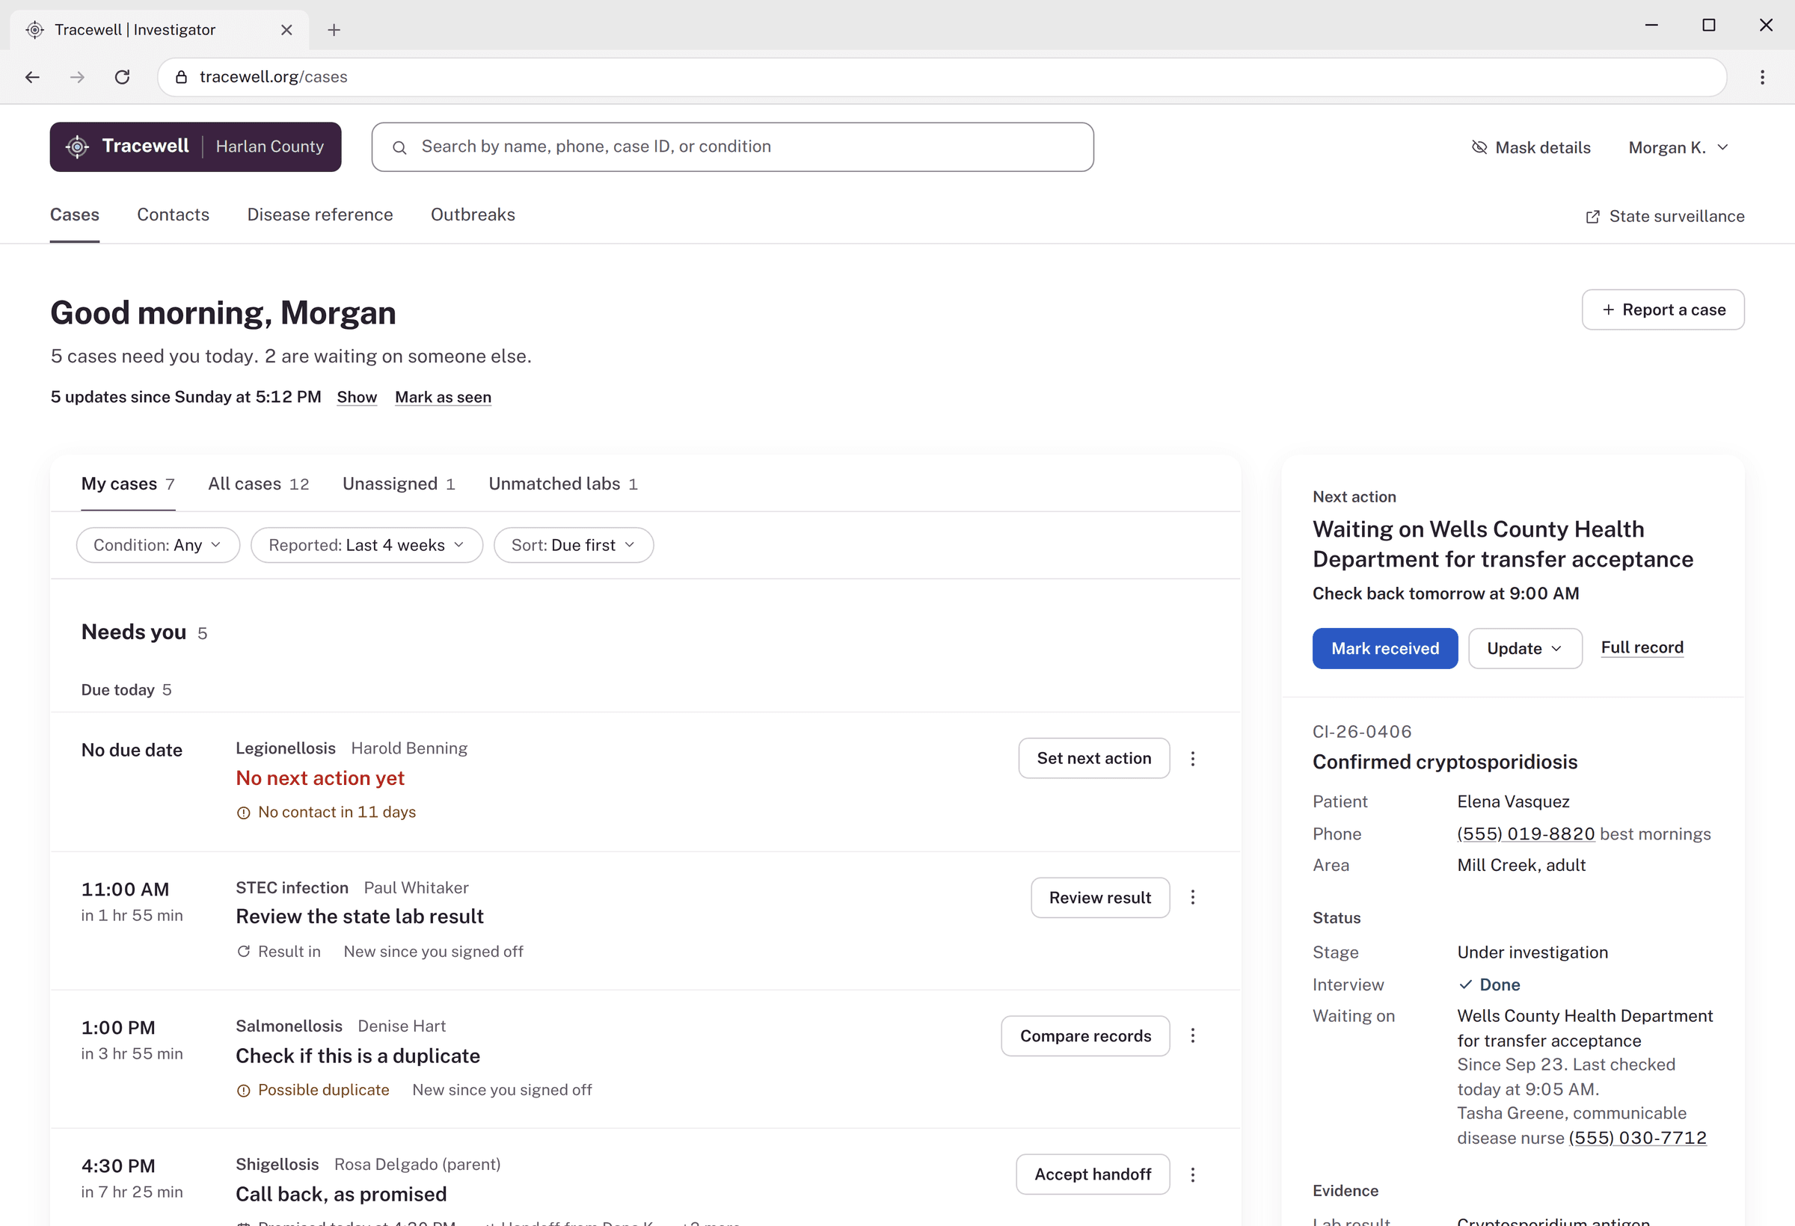Click the Report a case button
The image size is (1795, 1226).
(1663, 309)
